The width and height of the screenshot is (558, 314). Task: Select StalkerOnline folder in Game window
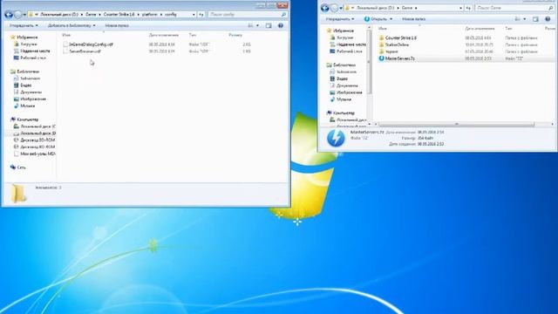(397, 44)
